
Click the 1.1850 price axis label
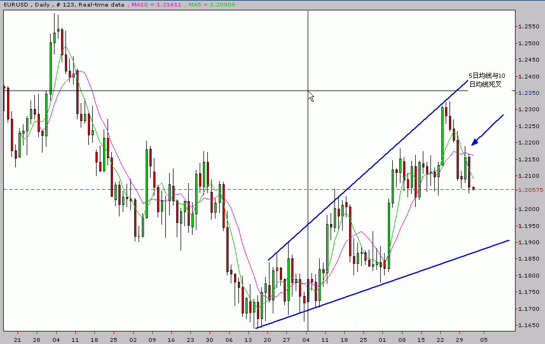(529, 259)
